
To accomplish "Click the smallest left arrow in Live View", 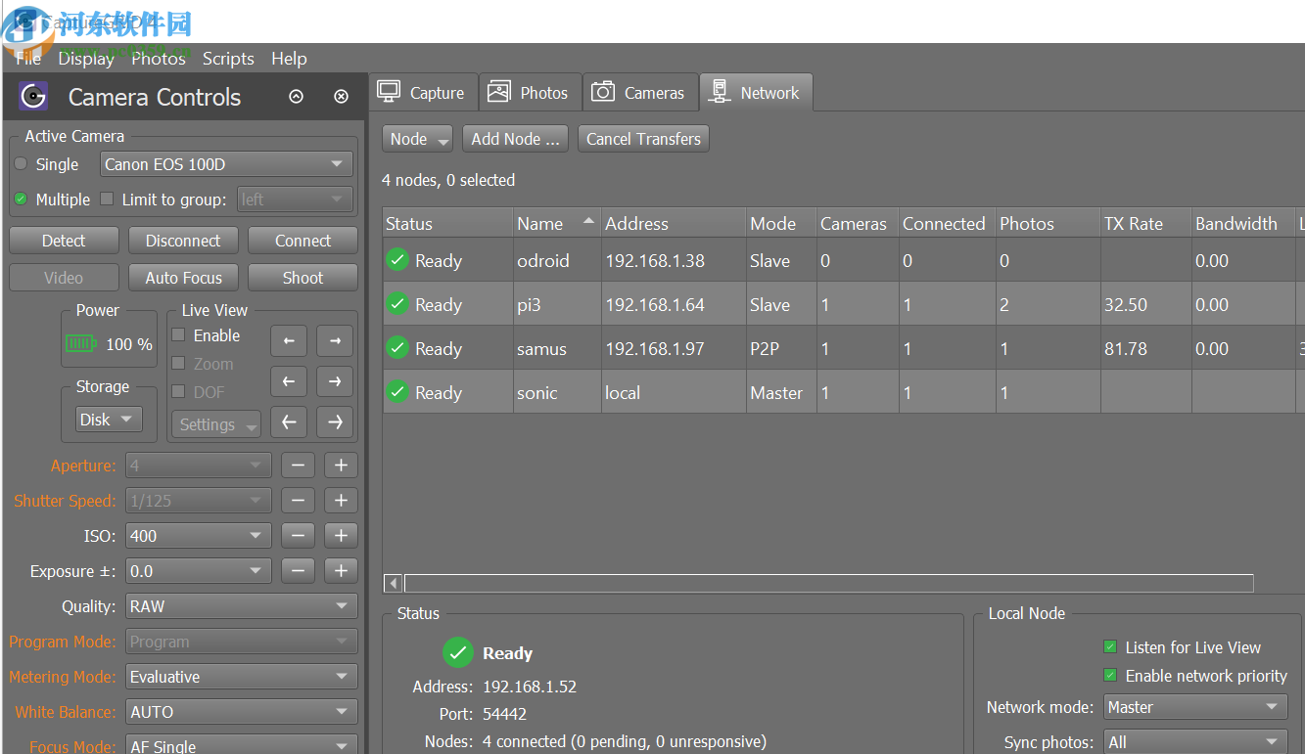I will tap(289, 340).
